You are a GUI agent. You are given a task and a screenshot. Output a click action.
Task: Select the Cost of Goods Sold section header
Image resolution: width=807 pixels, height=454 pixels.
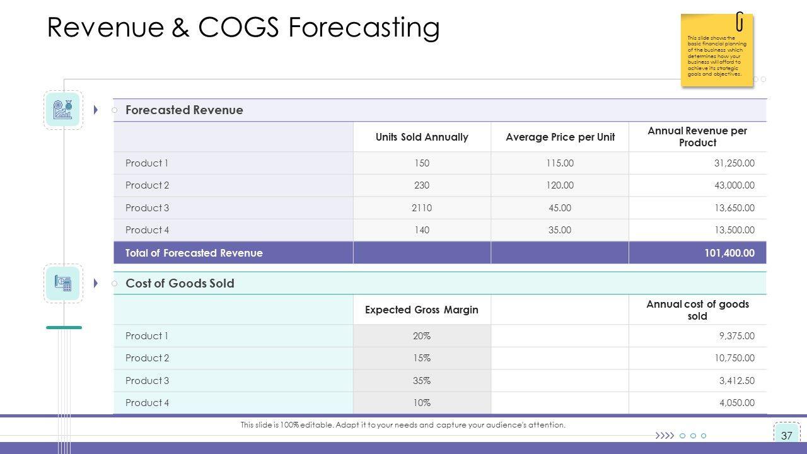tap(180, 284)
